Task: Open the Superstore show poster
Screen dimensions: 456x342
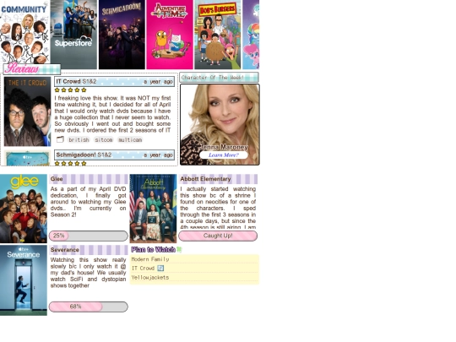Action: (x=73, y=35)
